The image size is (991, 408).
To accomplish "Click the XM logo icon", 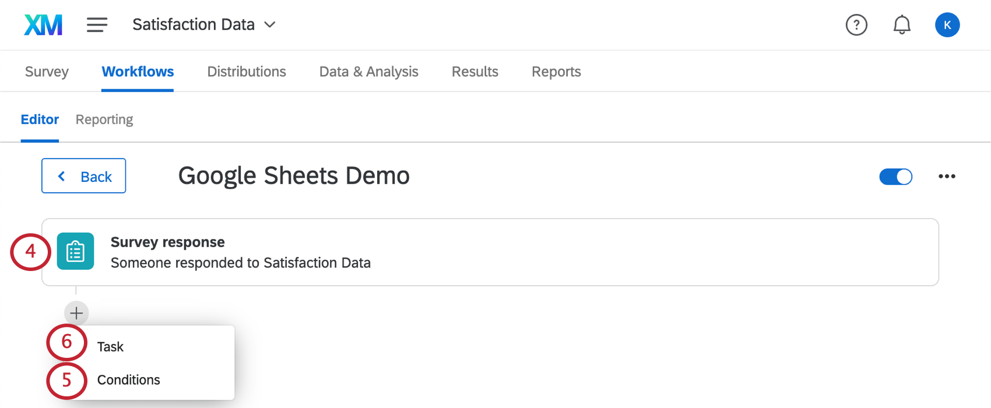I will point(43,25).
